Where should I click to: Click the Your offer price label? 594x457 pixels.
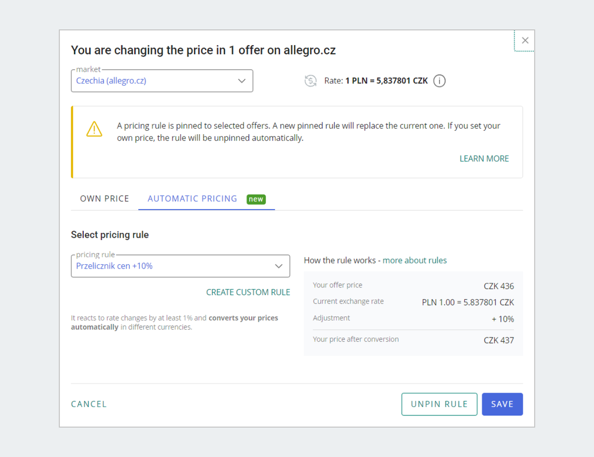[x=338, y=285]
